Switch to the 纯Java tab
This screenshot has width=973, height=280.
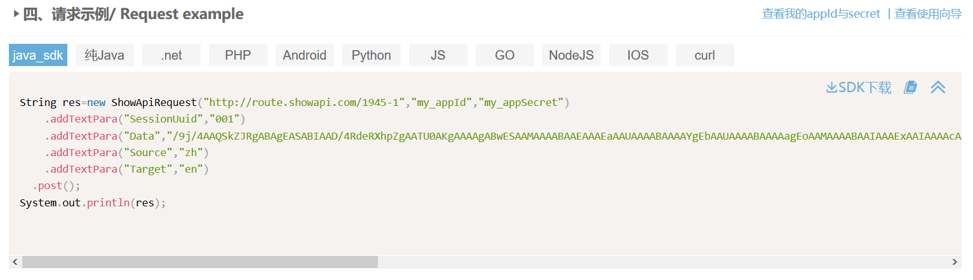click(105, 55)
